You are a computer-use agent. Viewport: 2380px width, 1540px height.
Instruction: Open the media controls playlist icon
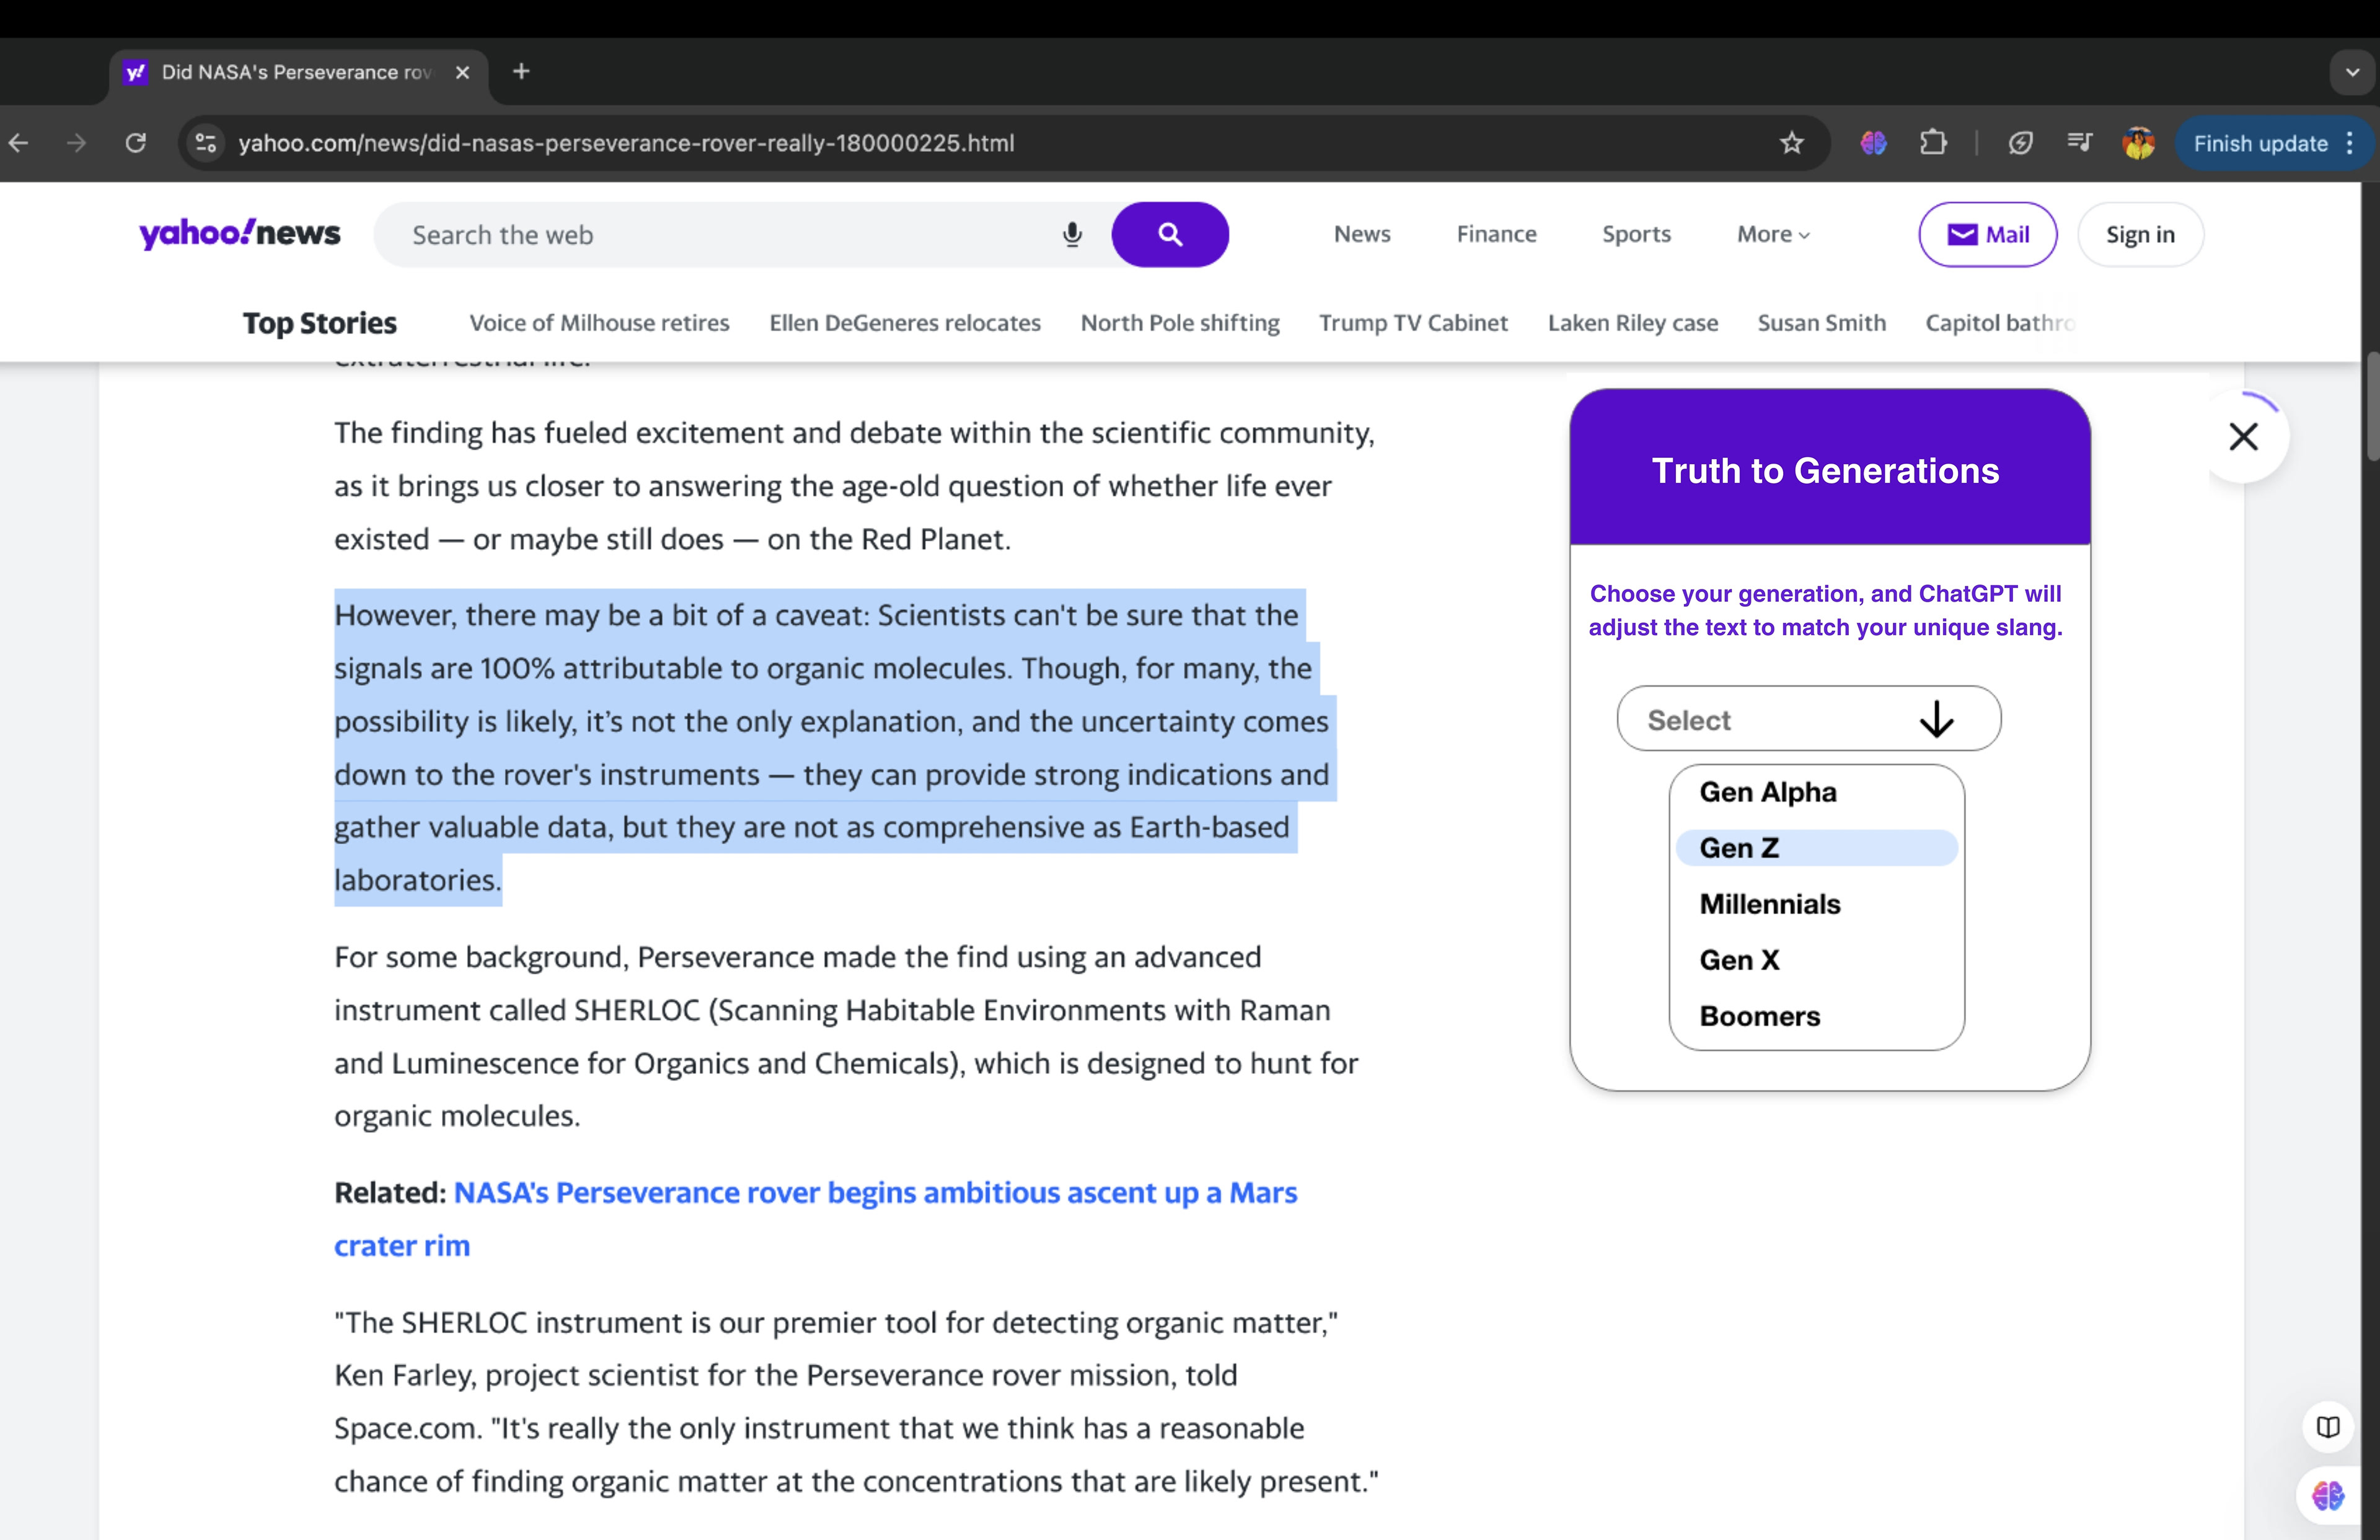pos(2080,143)
